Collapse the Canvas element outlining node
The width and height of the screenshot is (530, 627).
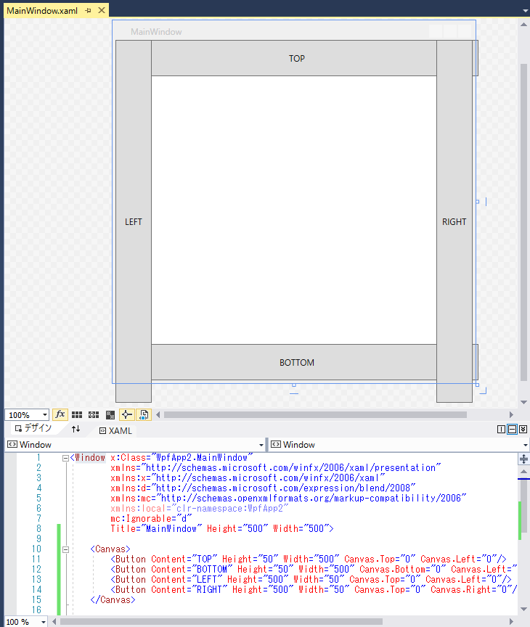point(65,550)
